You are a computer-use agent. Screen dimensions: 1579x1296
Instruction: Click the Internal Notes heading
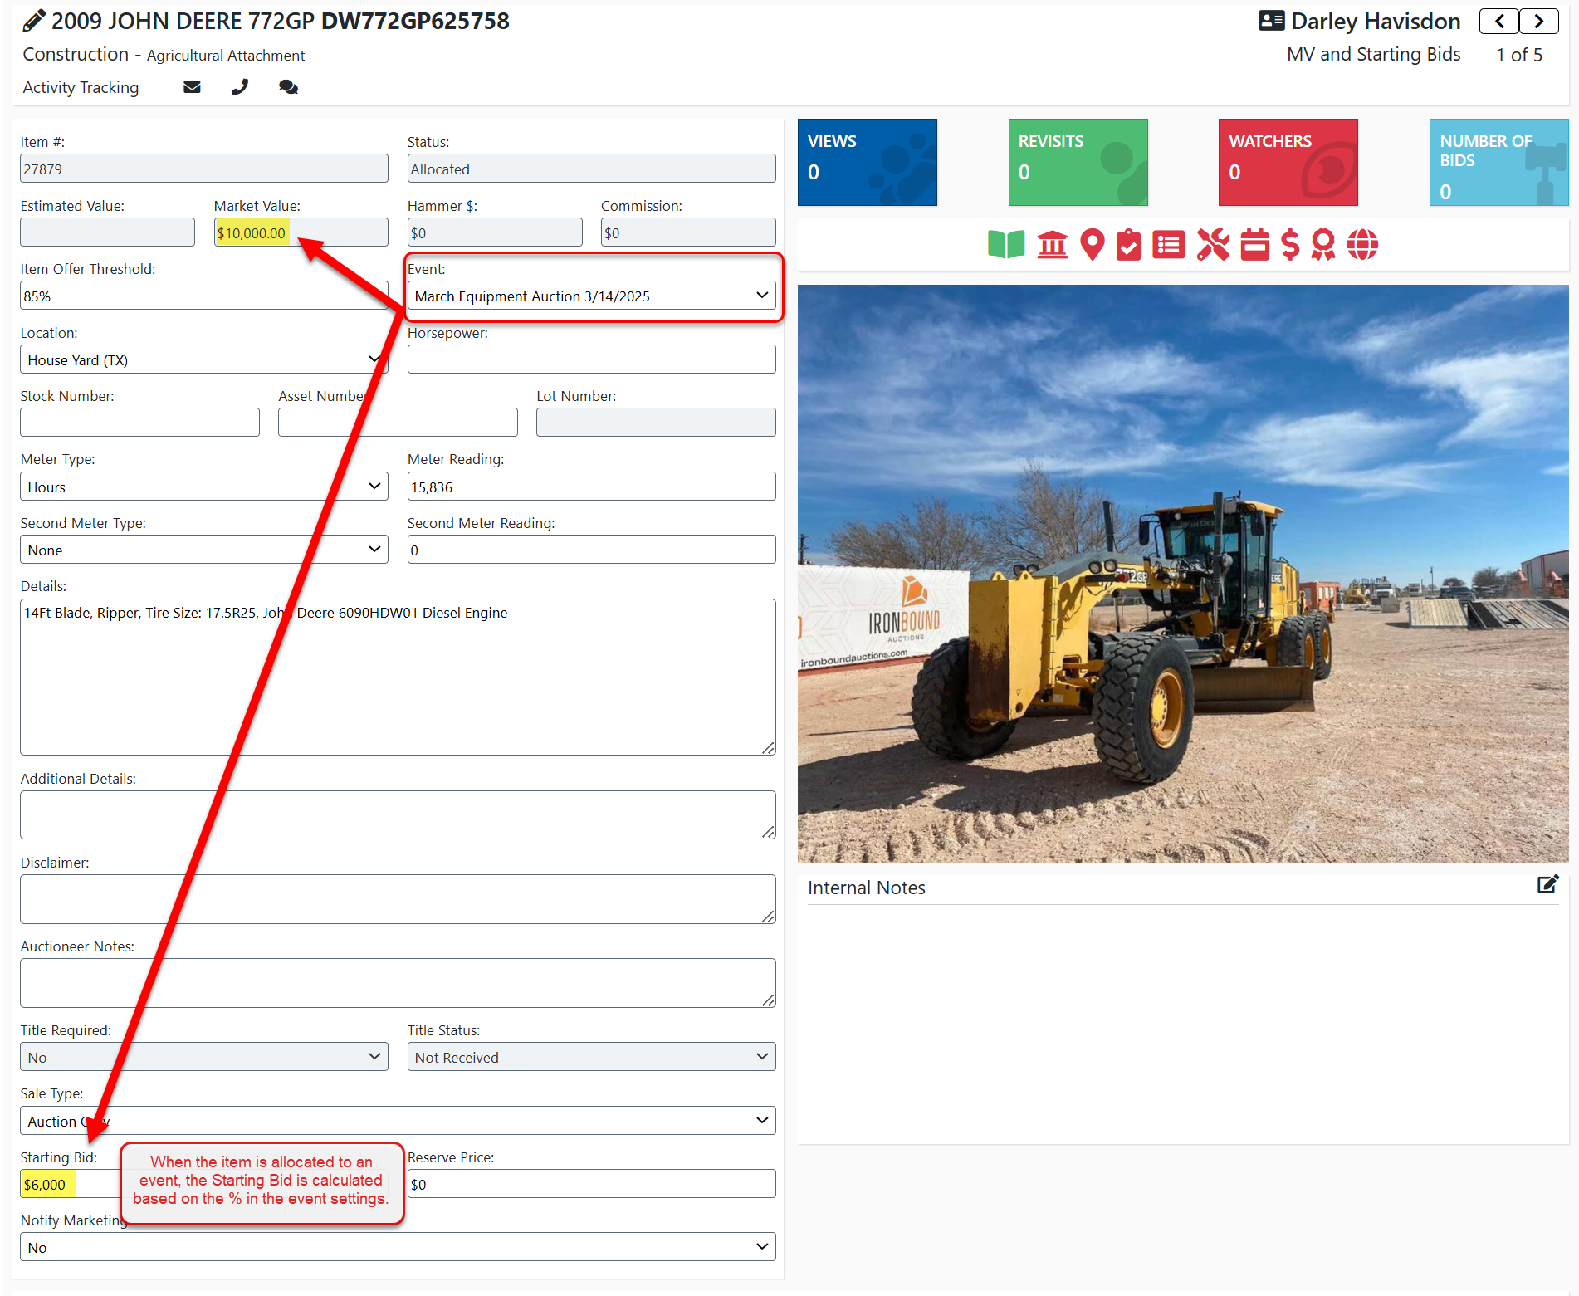coord(866,888)
